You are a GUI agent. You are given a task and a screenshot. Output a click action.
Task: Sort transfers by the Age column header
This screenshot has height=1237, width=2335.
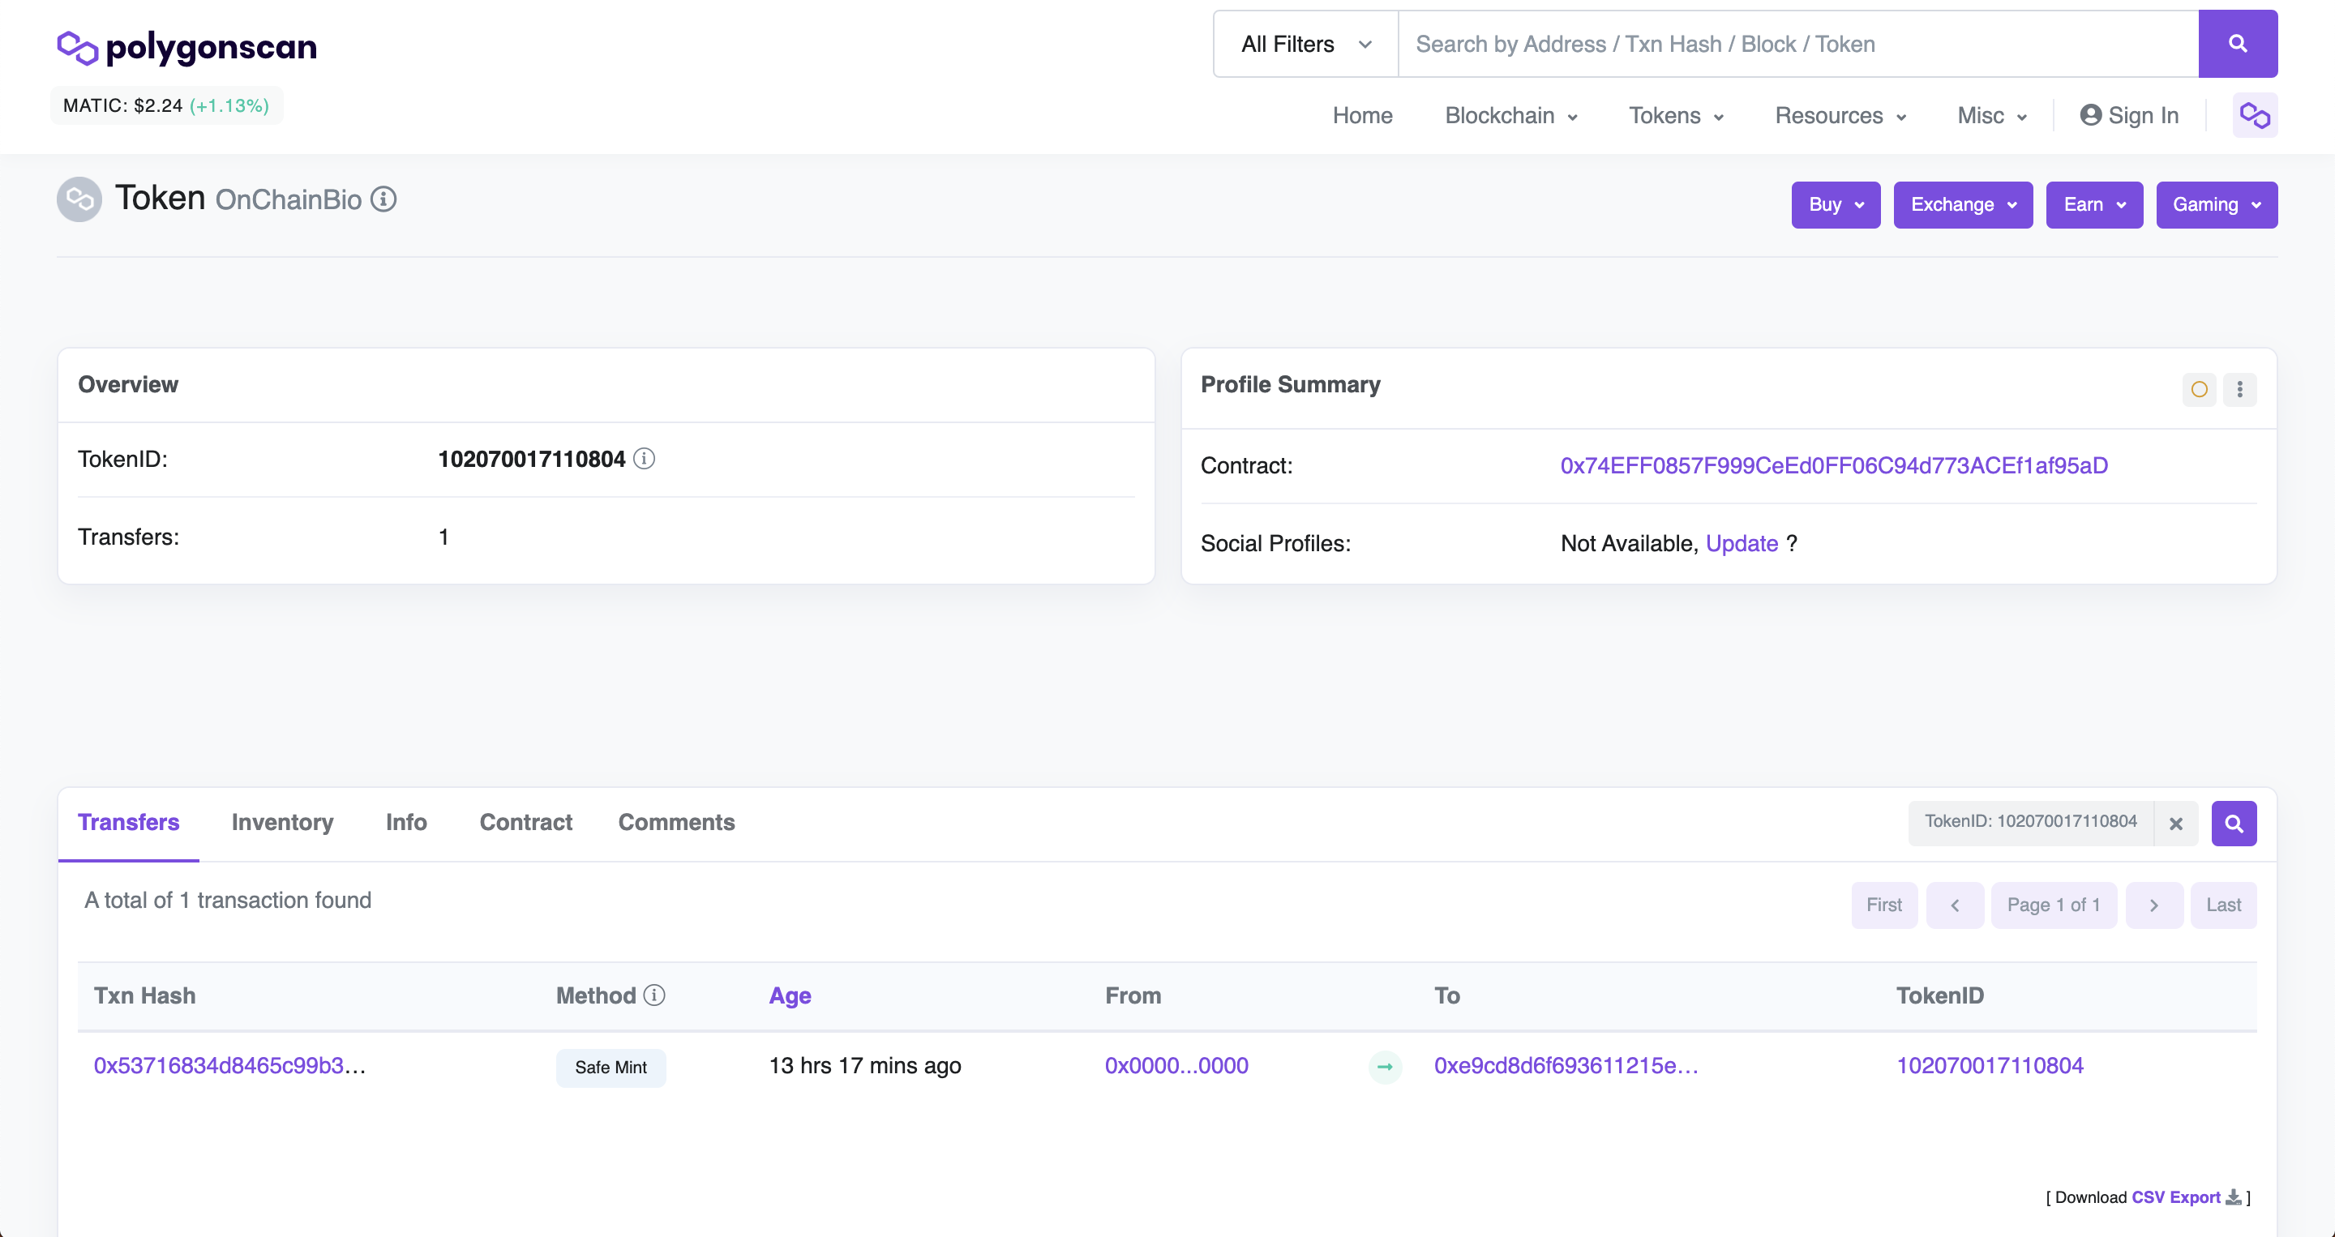coord(789,996)
